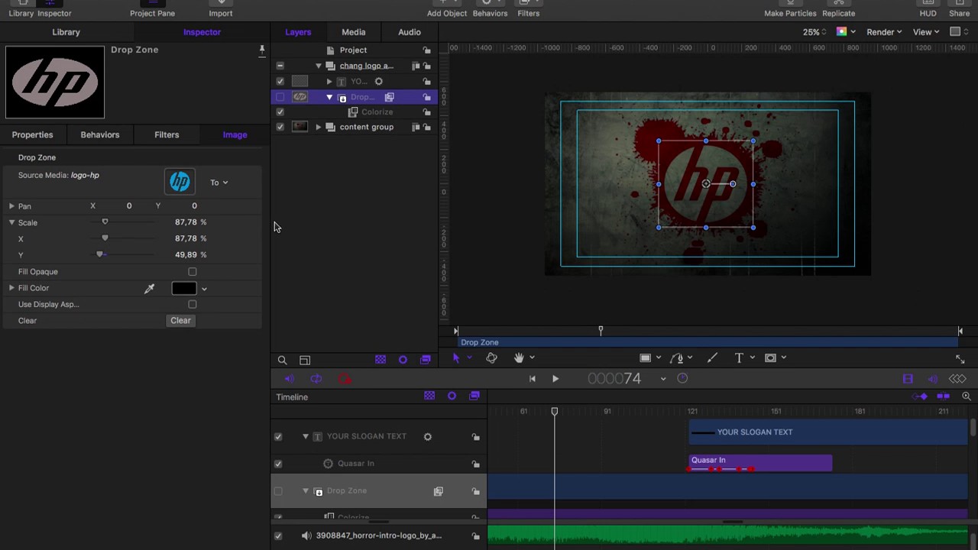Select the Rectangle Mask tool

tap(770, 357)
